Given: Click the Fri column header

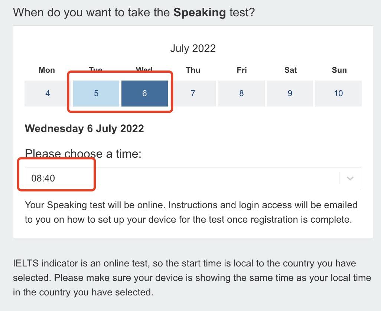Looking at the screenshot, I should pos(242,70).
